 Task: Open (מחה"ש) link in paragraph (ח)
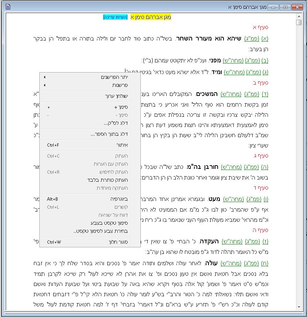231,263
